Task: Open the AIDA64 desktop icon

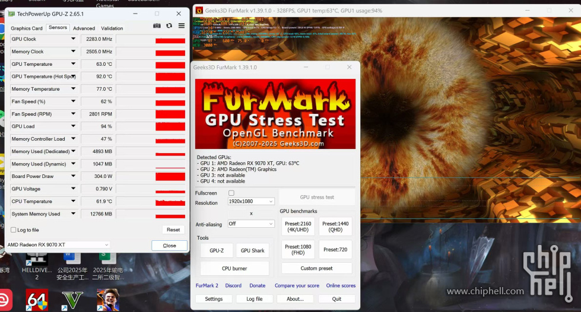Action: tap(37, 300)
